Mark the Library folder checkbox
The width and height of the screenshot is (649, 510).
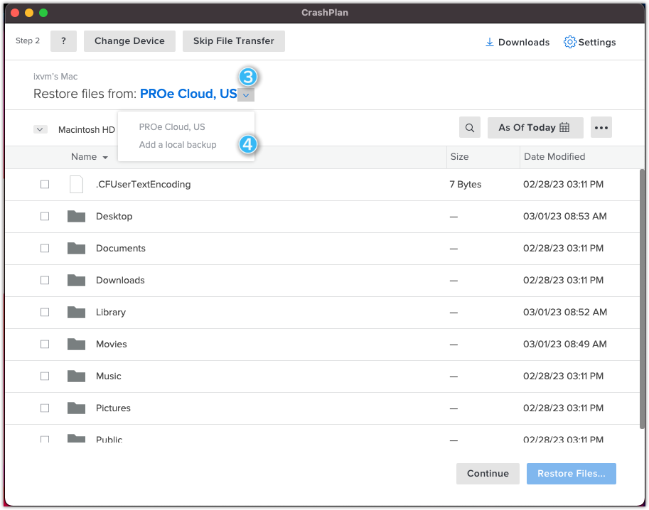click(45, 312)
